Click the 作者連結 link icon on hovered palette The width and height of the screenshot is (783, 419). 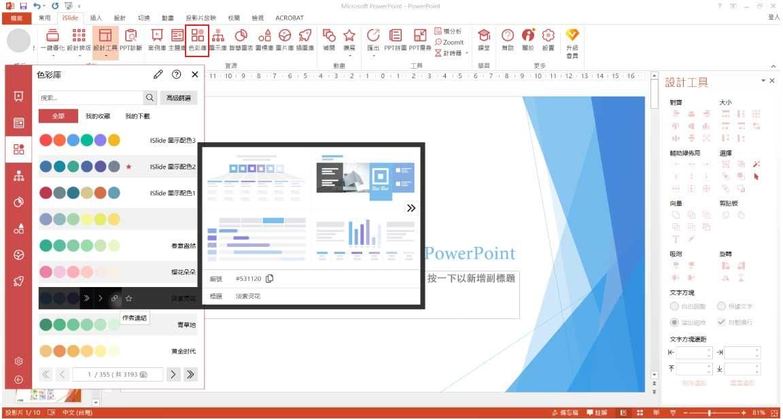[x=114, y=298]
